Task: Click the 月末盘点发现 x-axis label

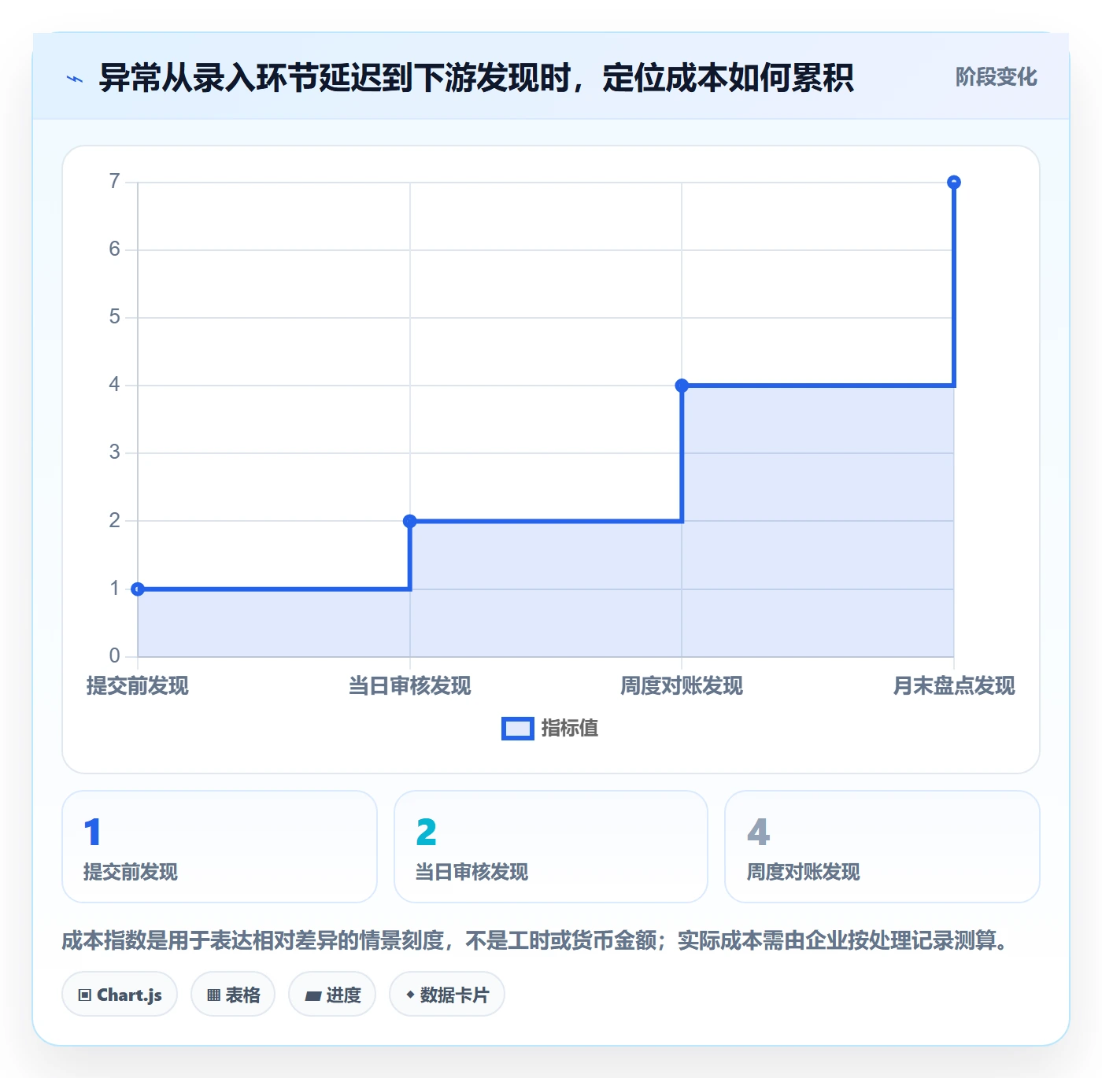Action: (x=954, y=686)
